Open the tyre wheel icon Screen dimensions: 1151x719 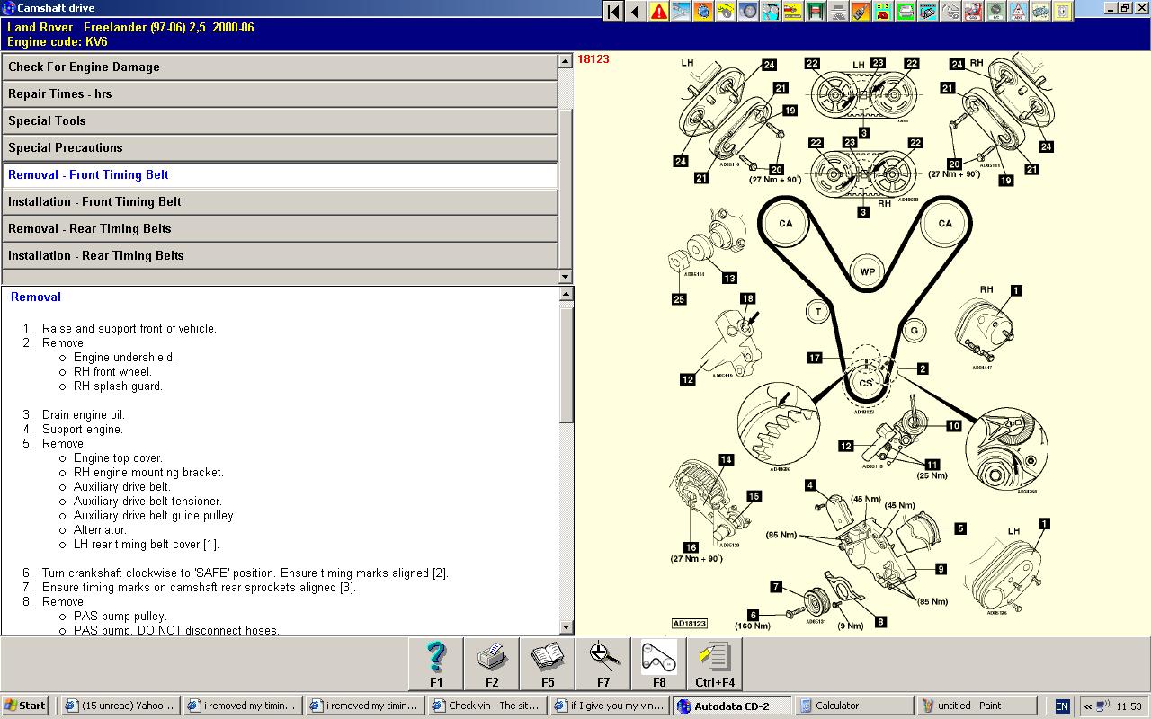pos(747,12)
